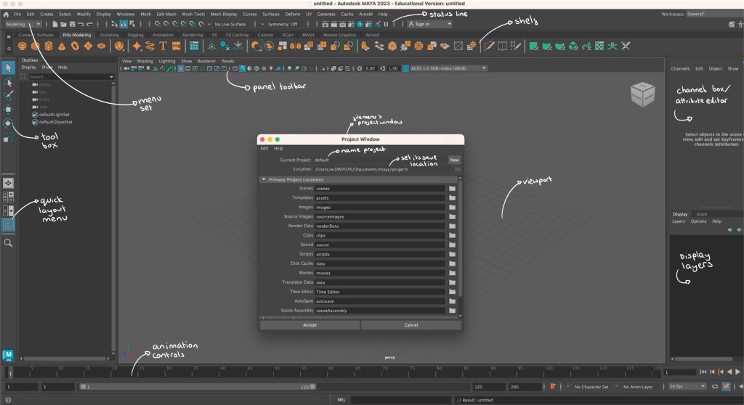Toggle the Outliner layout button in quick layout

point(8,225)
